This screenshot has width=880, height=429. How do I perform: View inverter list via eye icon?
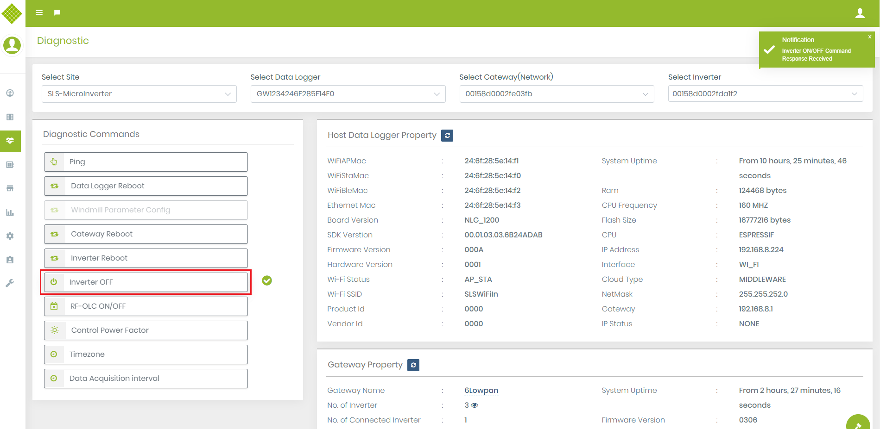point(475,405)
